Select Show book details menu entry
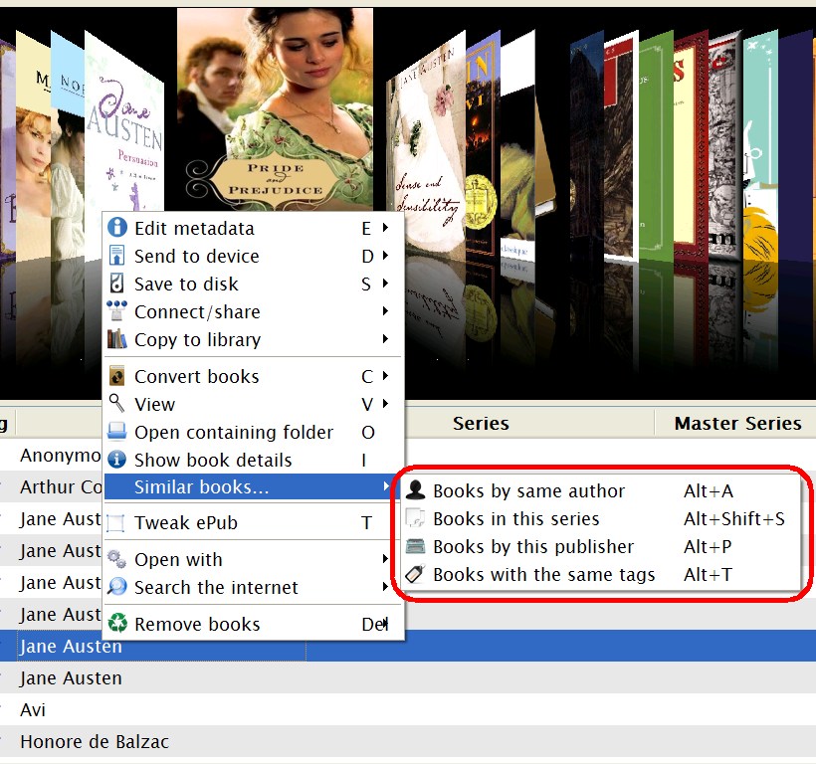Image resolution: width=816 pixels, height=764 pixels. pos(254,460)
